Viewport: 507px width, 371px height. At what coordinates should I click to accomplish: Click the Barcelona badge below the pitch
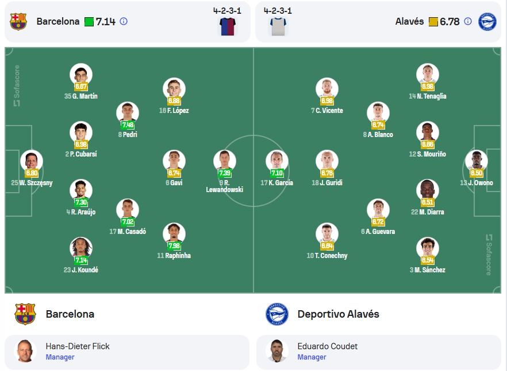(x=25, y=314)
